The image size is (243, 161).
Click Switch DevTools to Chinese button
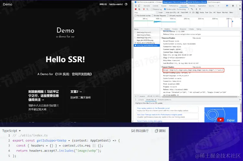click(197, 2)
